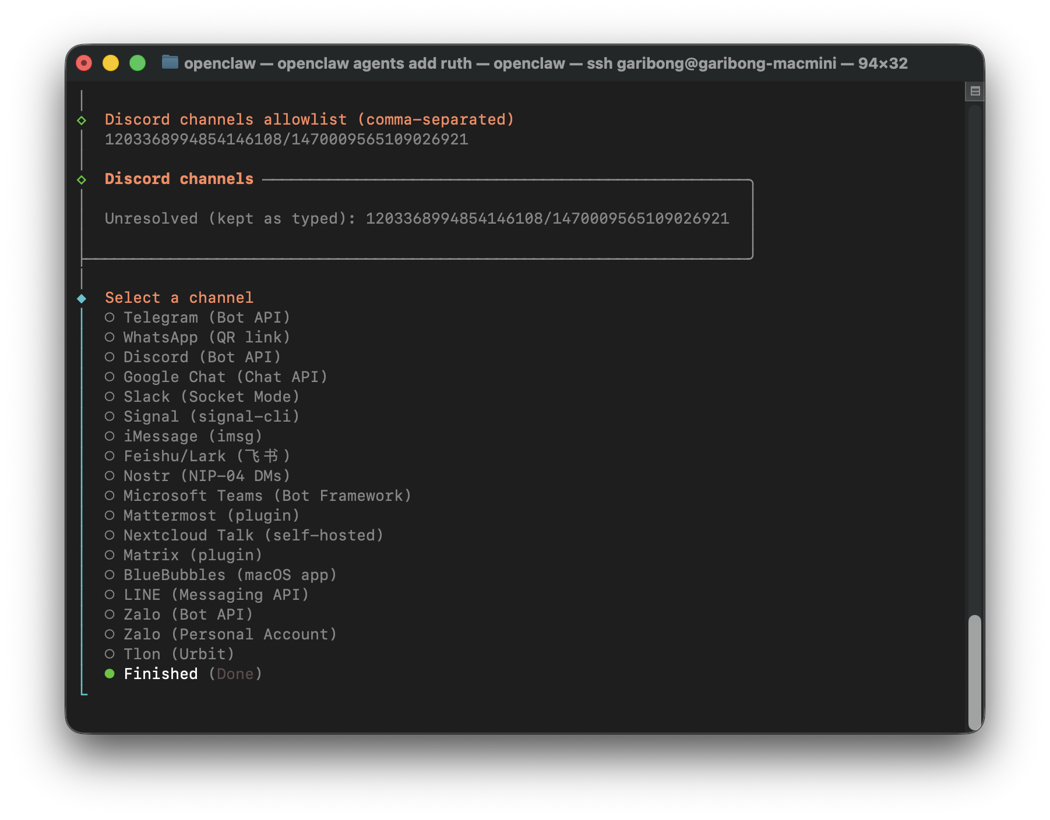Choose the Tlon (Urbit) option
This screenshot has height=820, width=1050.
(x=170, y=654)
